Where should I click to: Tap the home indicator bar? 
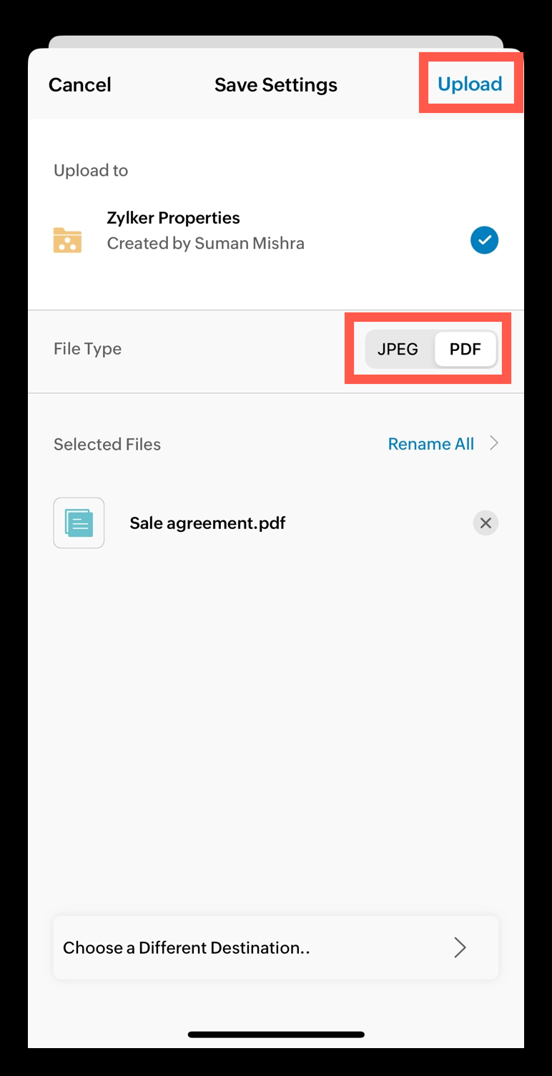(276, 1034)
